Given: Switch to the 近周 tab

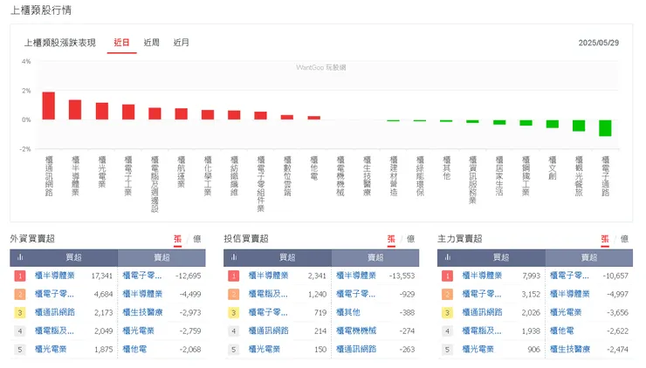Looking at the screenshot, I should click(151, 43).
